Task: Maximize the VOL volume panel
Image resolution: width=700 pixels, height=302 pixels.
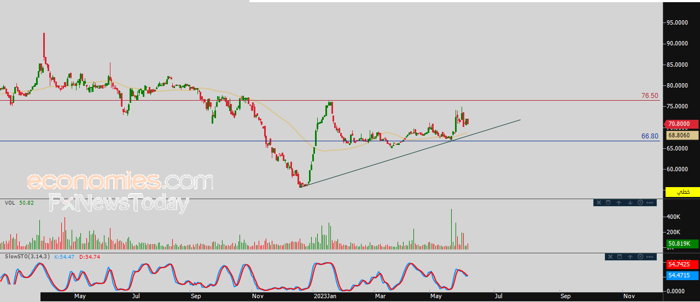Action: [x=608, y=202]
